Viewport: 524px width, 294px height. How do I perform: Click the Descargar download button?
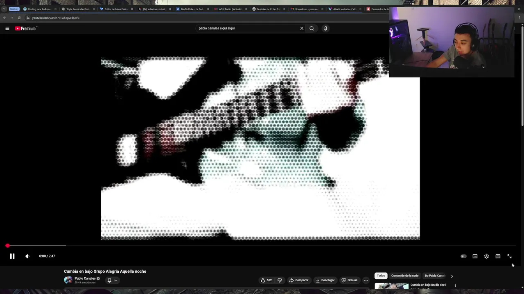[x=325, y=280]
